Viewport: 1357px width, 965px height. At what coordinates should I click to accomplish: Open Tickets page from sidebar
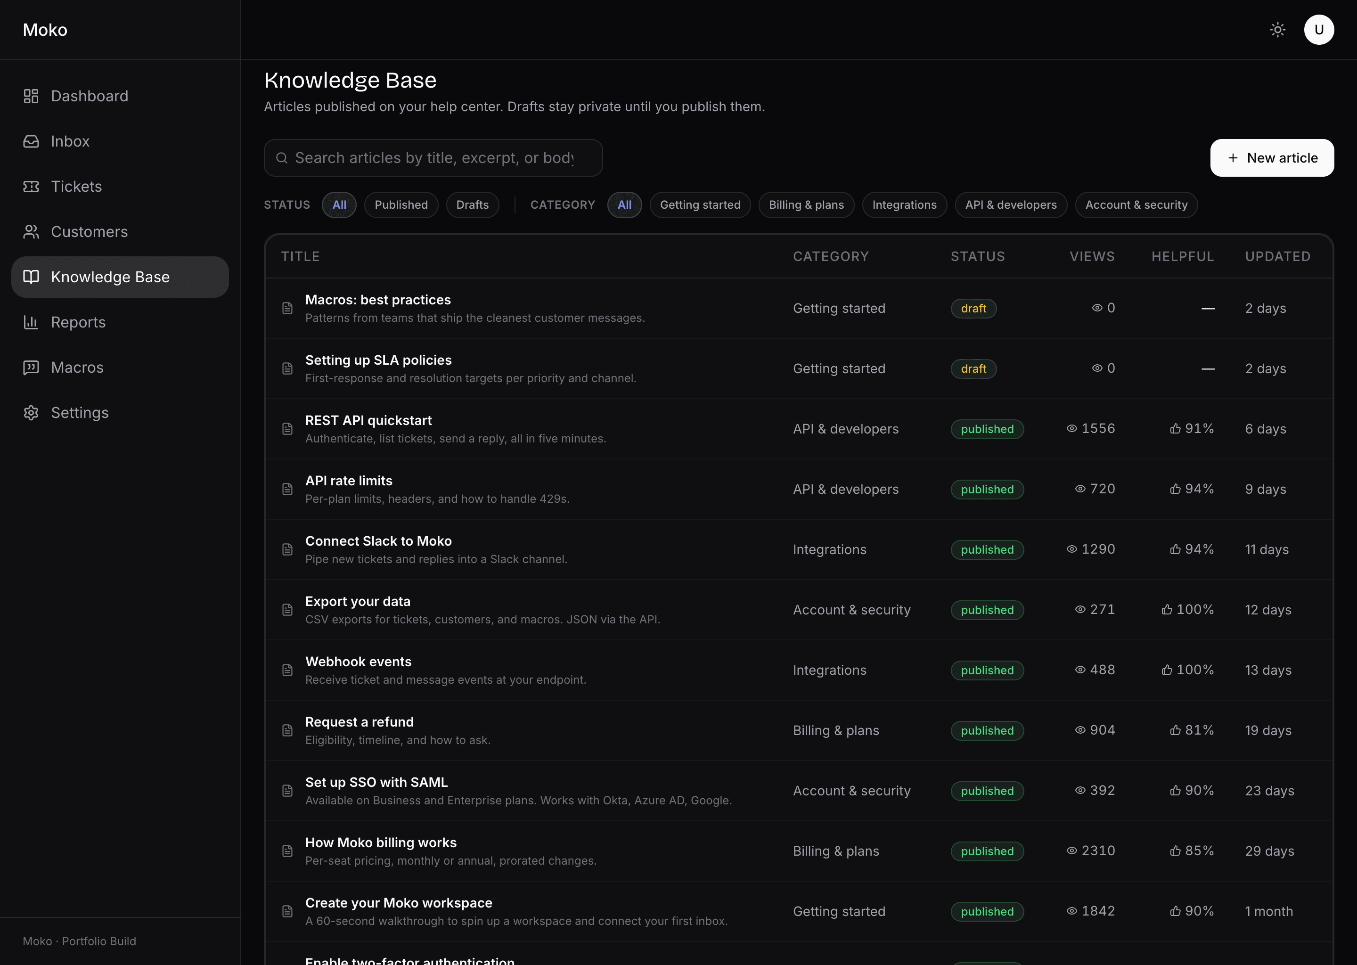pos(120,187)
